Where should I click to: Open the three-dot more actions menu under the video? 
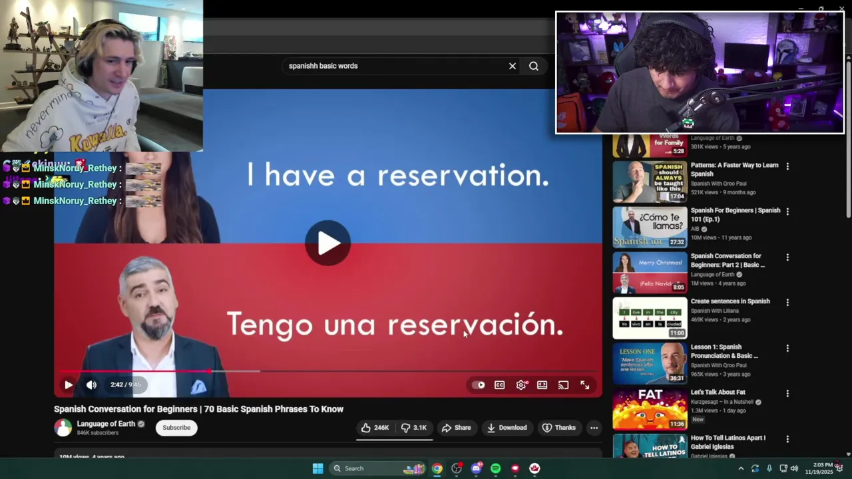(x=594, y=428)
